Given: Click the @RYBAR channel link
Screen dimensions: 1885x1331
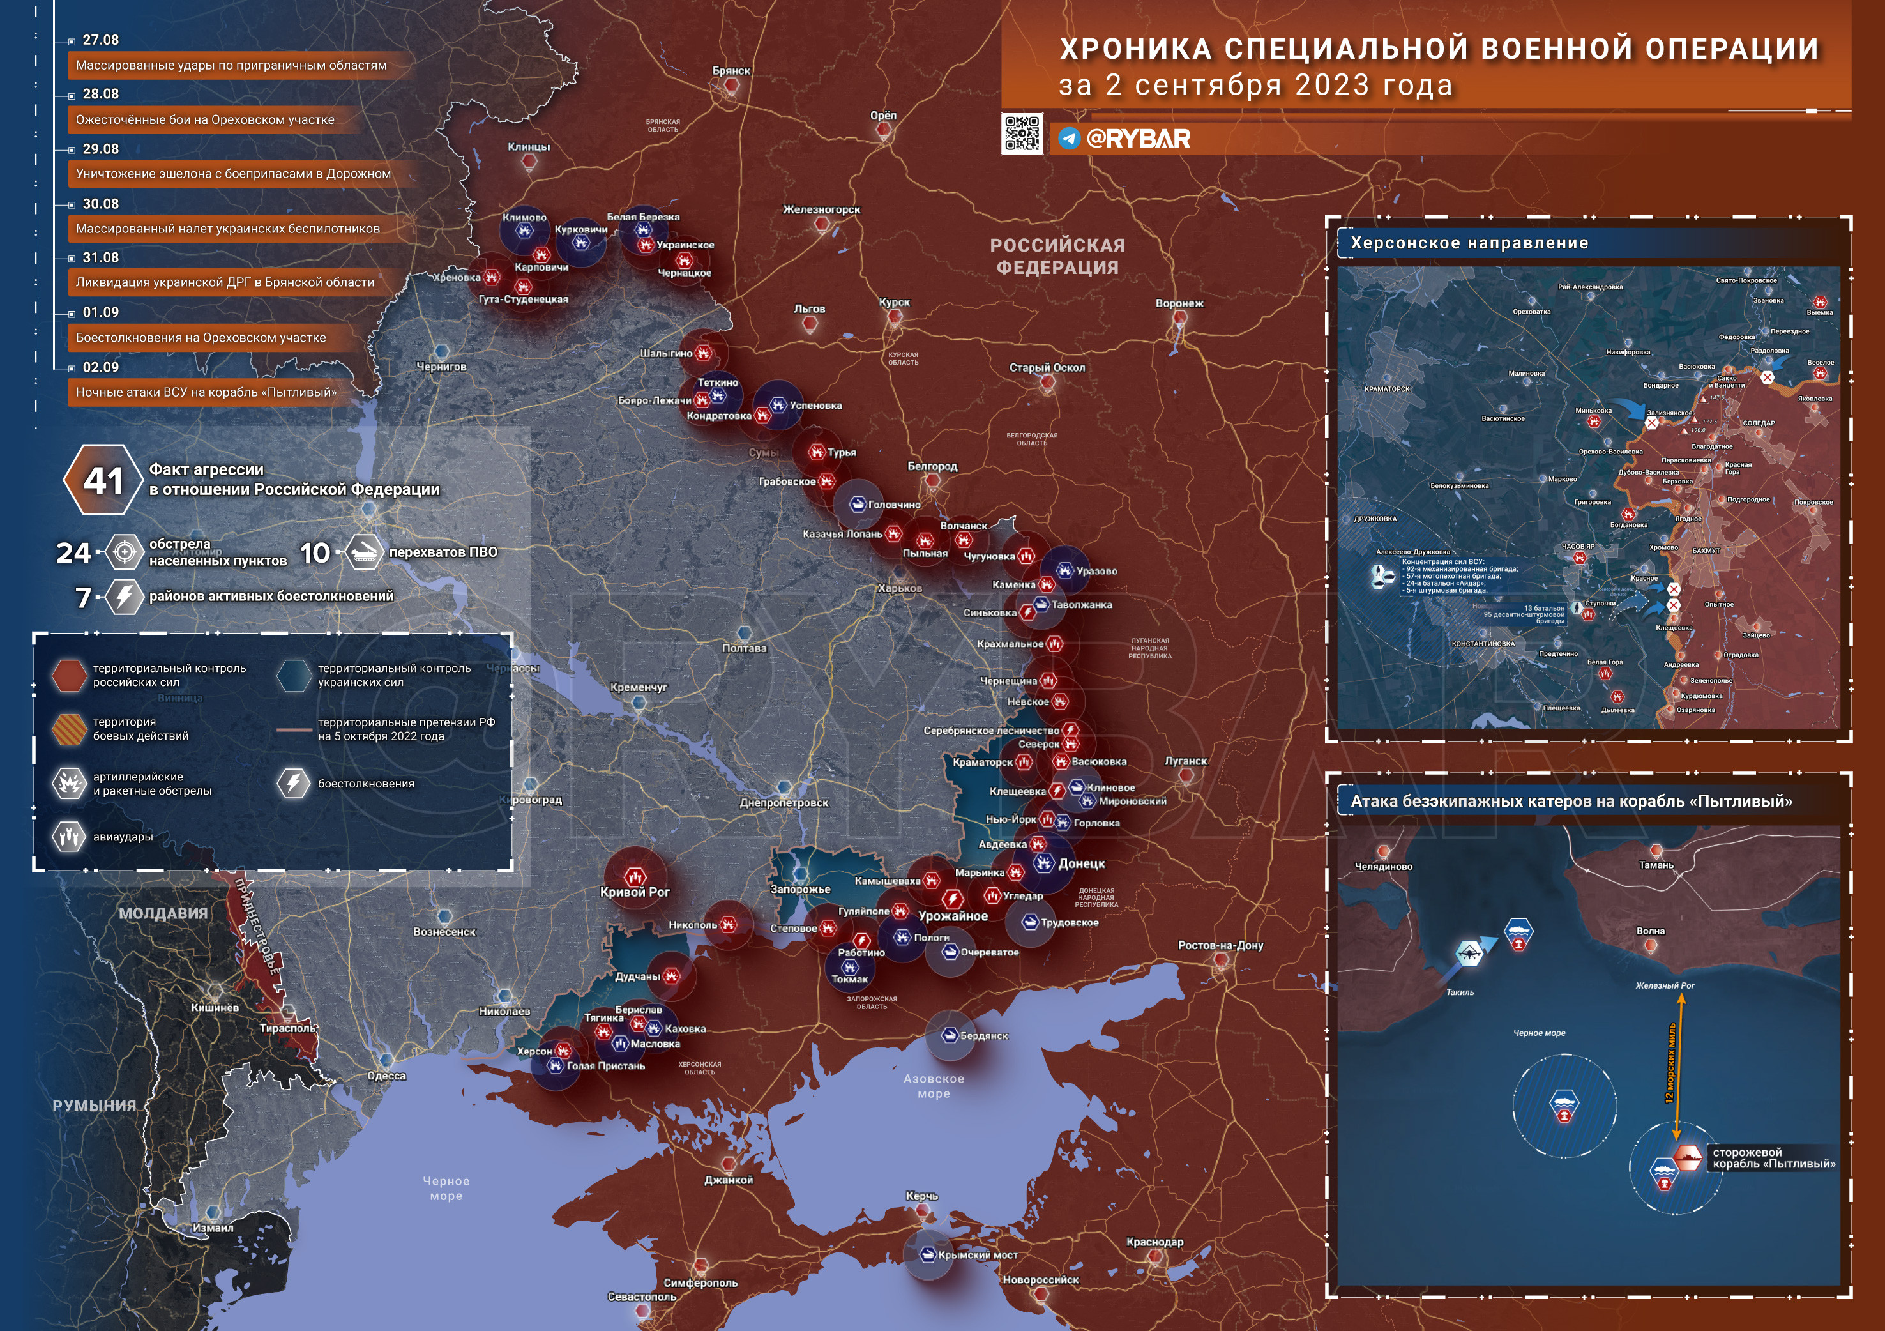Looking at the screenshot, I should pos(1138,139).
